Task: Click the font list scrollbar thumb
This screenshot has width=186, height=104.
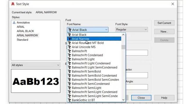Action: 123,47
